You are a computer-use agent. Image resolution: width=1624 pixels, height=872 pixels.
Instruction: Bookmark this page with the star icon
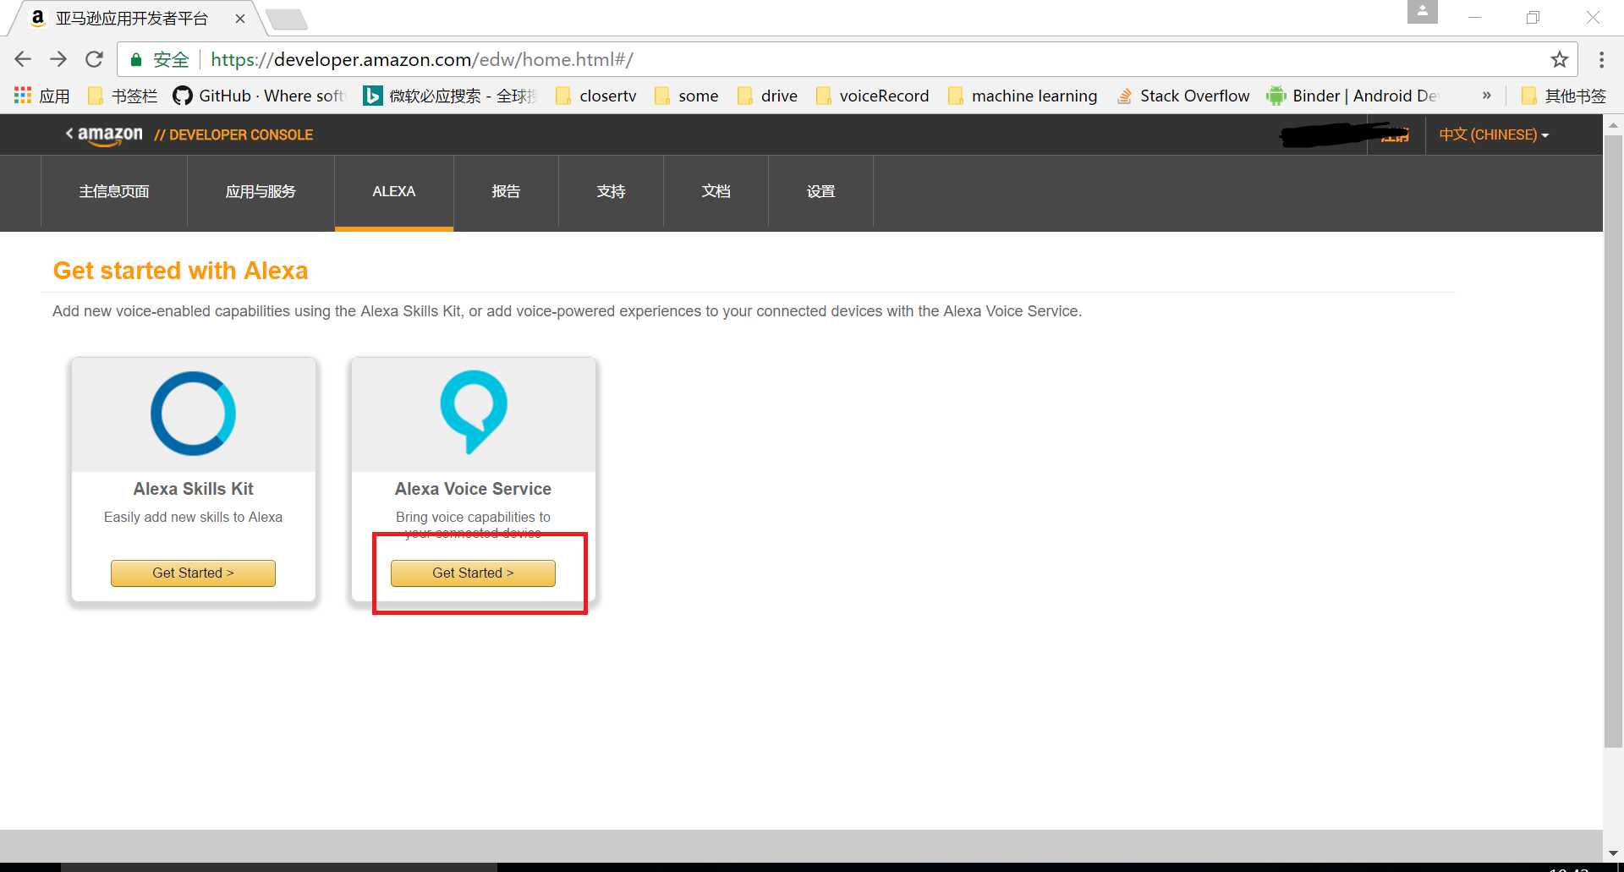tap(1559, 59)
